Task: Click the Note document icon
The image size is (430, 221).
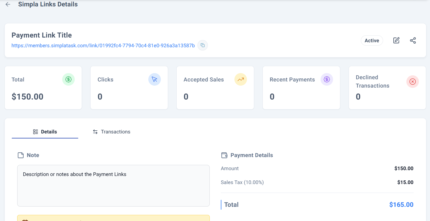Action: [21, 155]
